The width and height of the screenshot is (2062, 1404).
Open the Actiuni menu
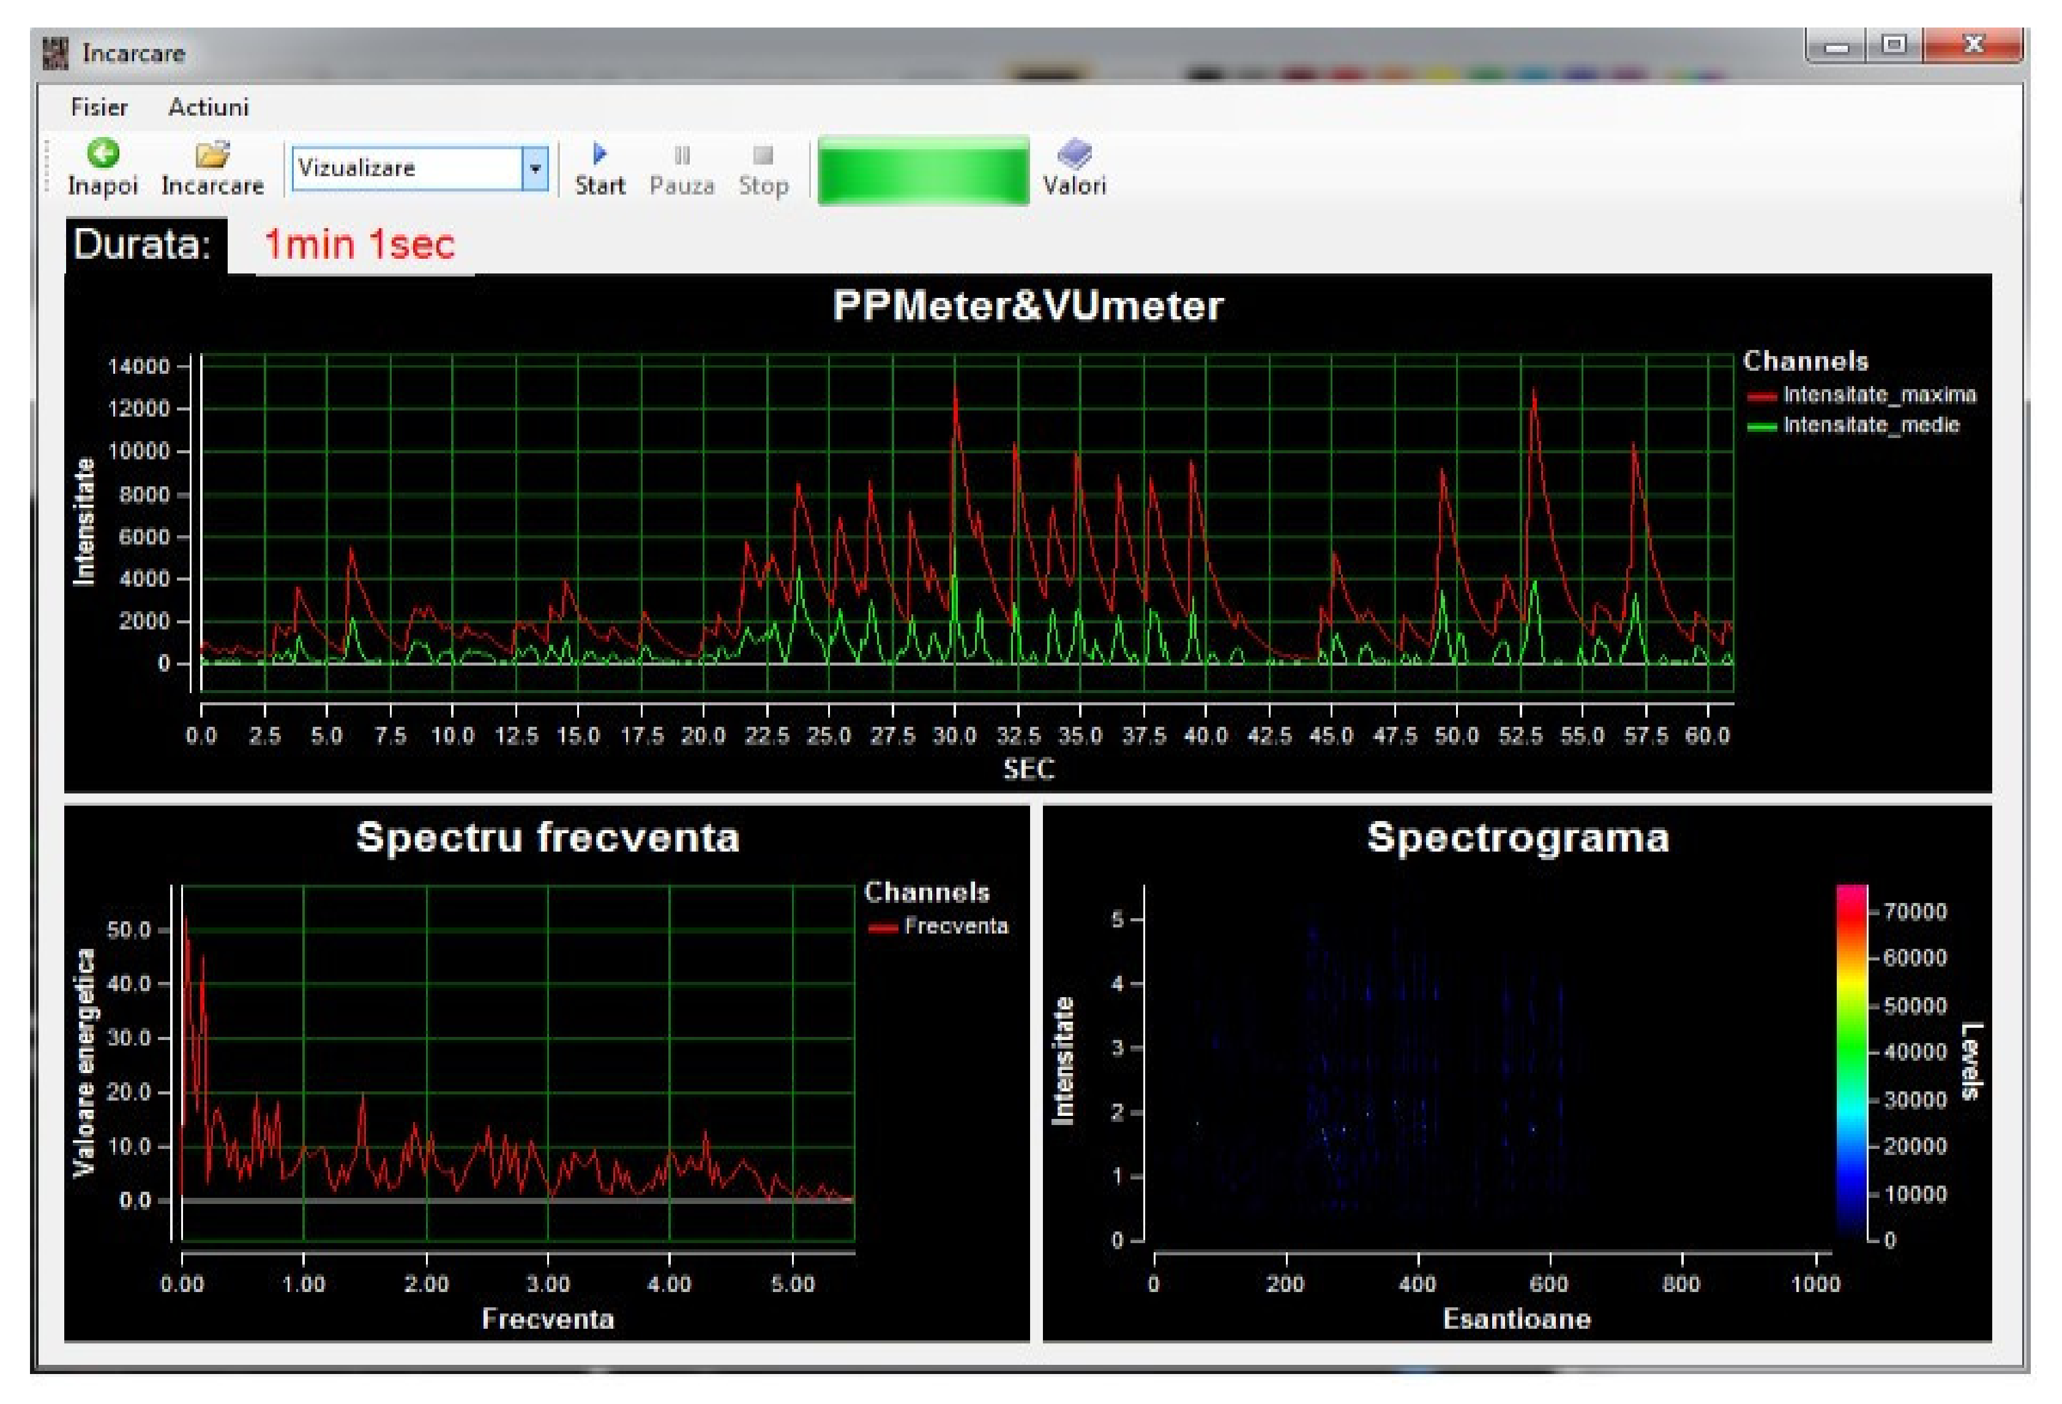(x=209, y=107)
